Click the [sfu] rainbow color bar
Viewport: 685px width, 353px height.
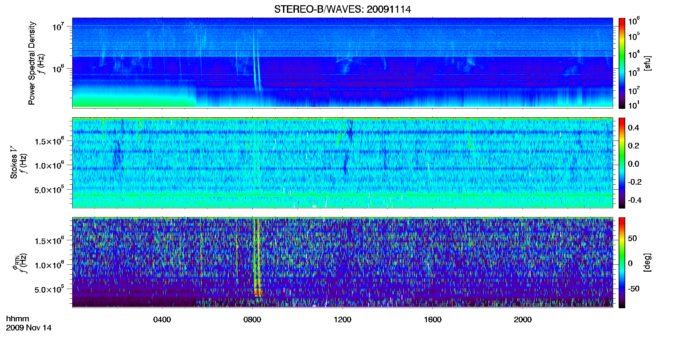[622, 63]
